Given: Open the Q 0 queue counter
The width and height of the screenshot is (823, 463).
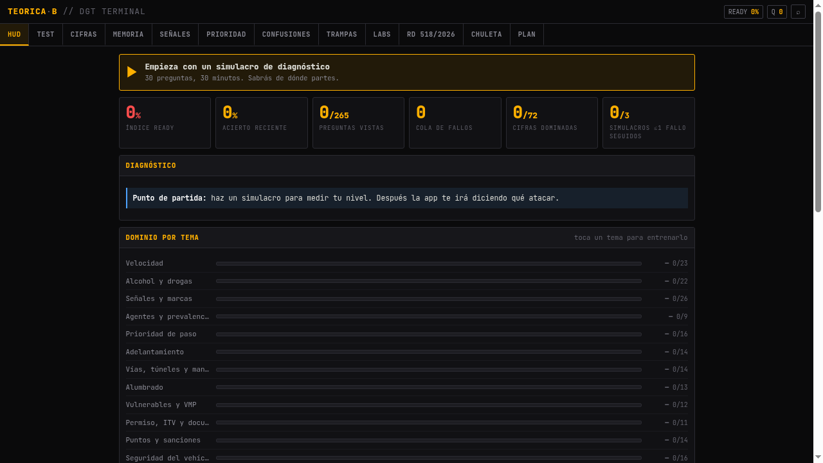Looking at the screenshot, I should (777, 12).
